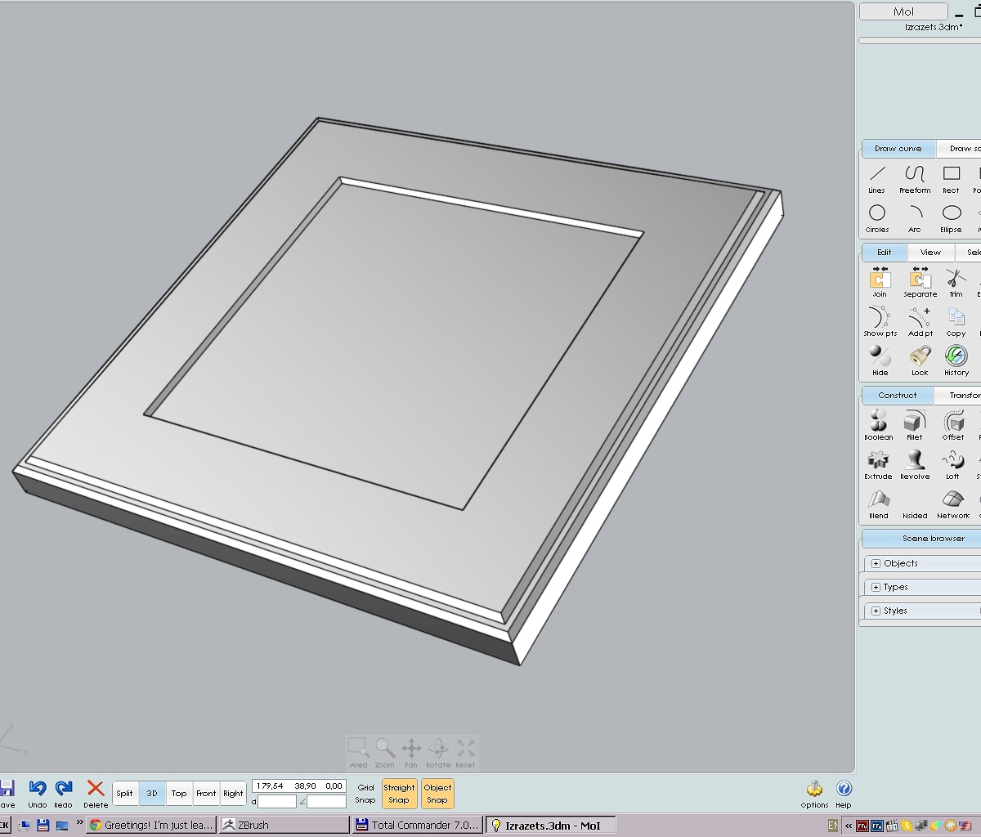Switch to the Front view
Screen dimensions: 981x837
206,793
